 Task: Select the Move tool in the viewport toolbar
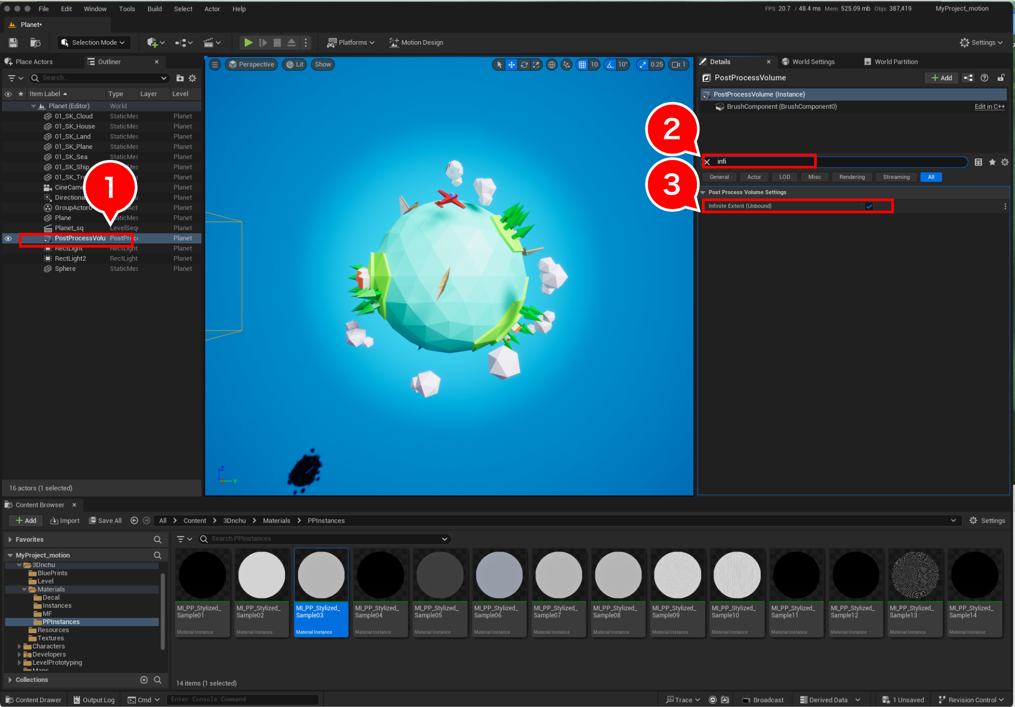coord(511,64)
